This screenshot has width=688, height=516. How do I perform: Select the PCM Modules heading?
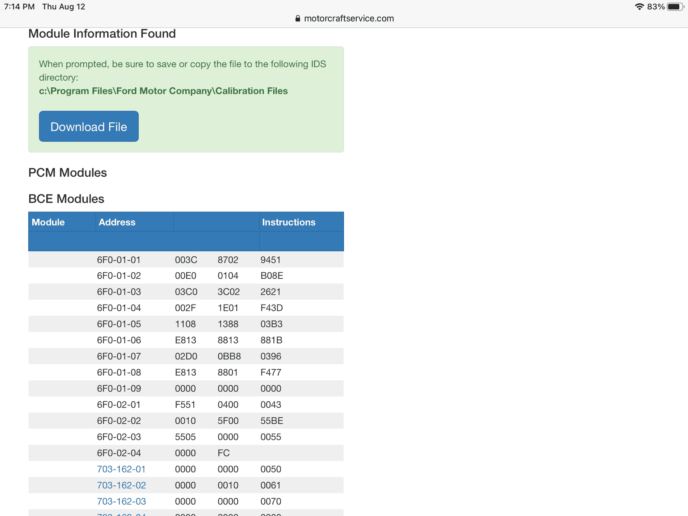[68, 173]
